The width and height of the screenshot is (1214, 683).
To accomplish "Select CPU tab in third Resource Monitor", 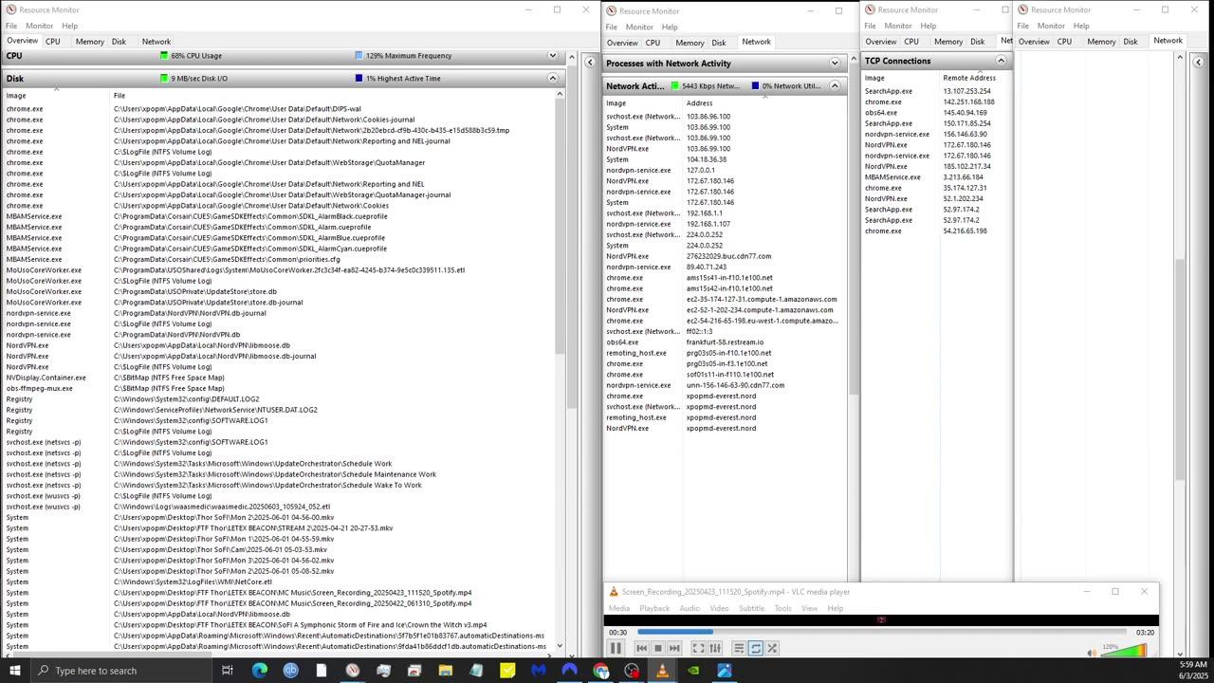I will 911,42.
